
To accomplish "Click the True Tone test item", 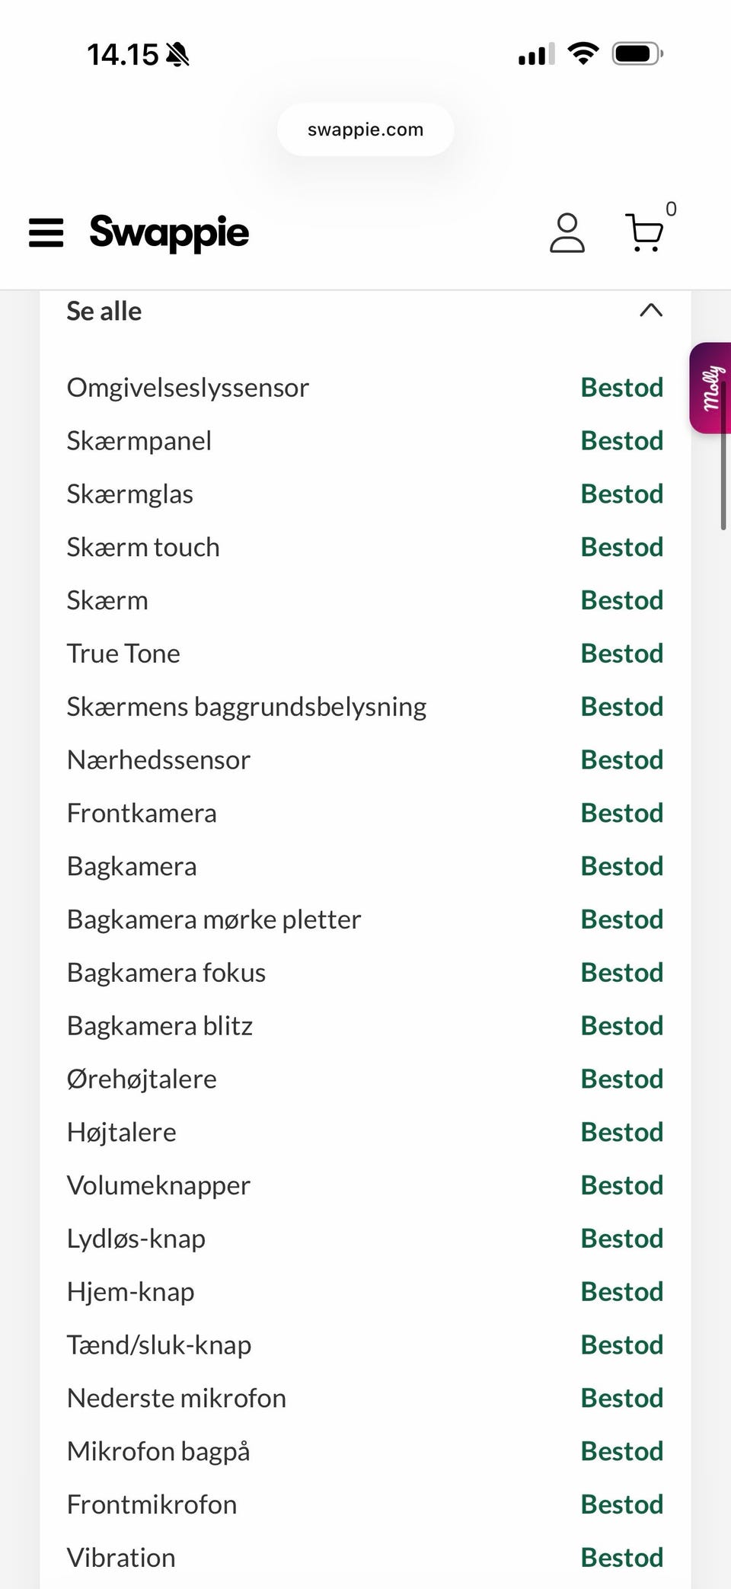I will pyautogui.click(x=123, y=654).
